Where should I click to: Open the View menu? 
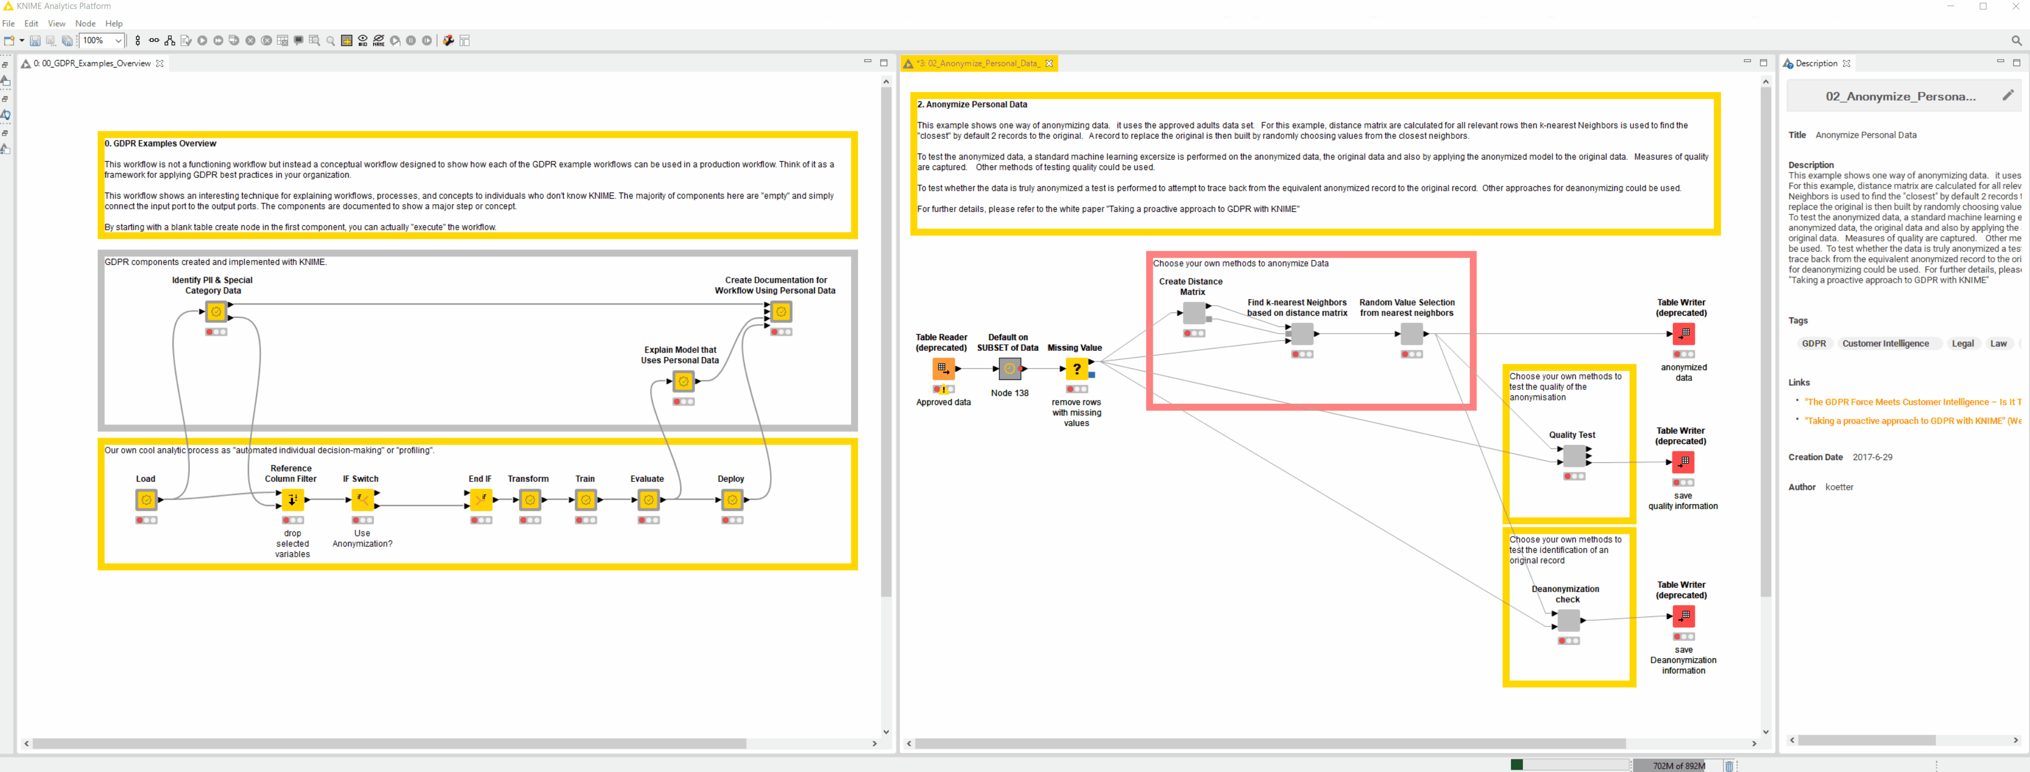[x=57, y=23]
